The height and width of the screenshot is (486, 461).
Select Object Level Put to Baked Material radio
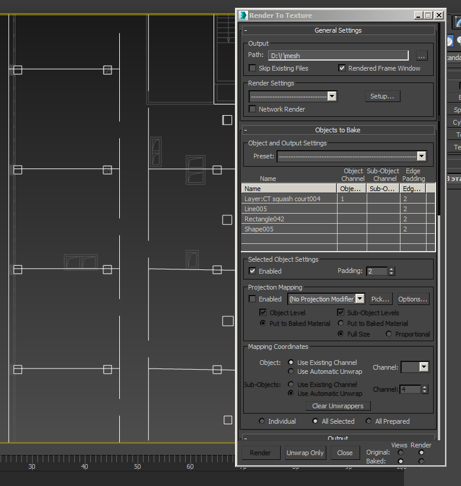(x=263, y=323)
